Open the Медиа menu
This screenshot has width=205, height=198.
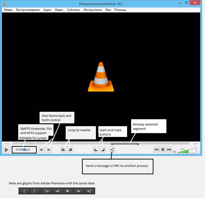(8, 10)
